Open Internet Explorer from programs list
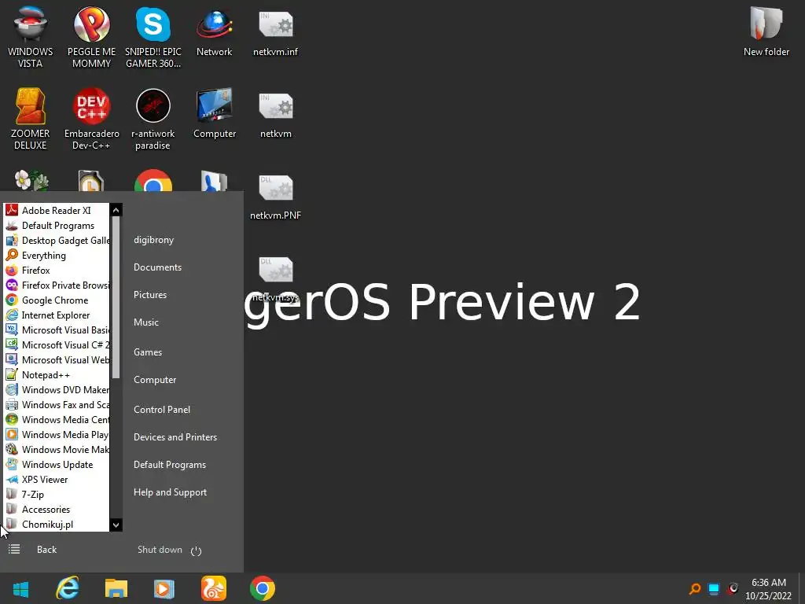The height and width of the screenshot is (604, 805). click(57, 315)
